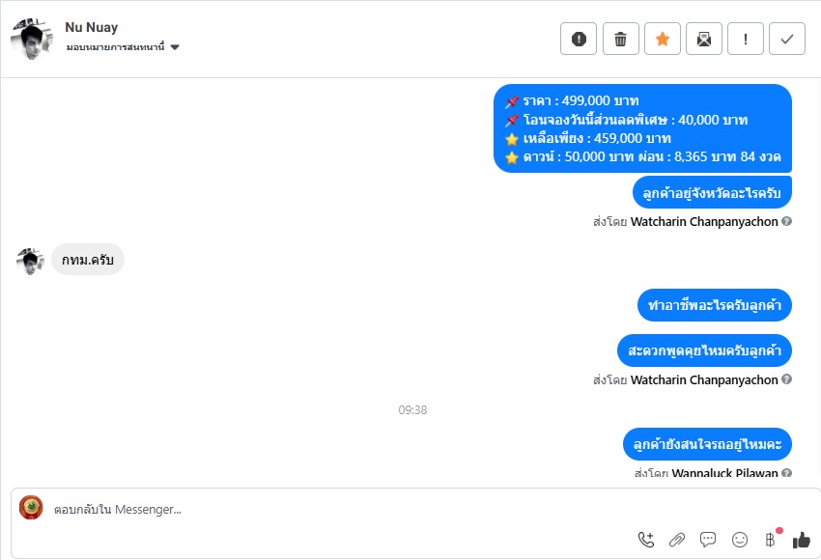Click the Nu Nuay contact name
The height and width of the screenshot is (560, 821).
point(91,27)
